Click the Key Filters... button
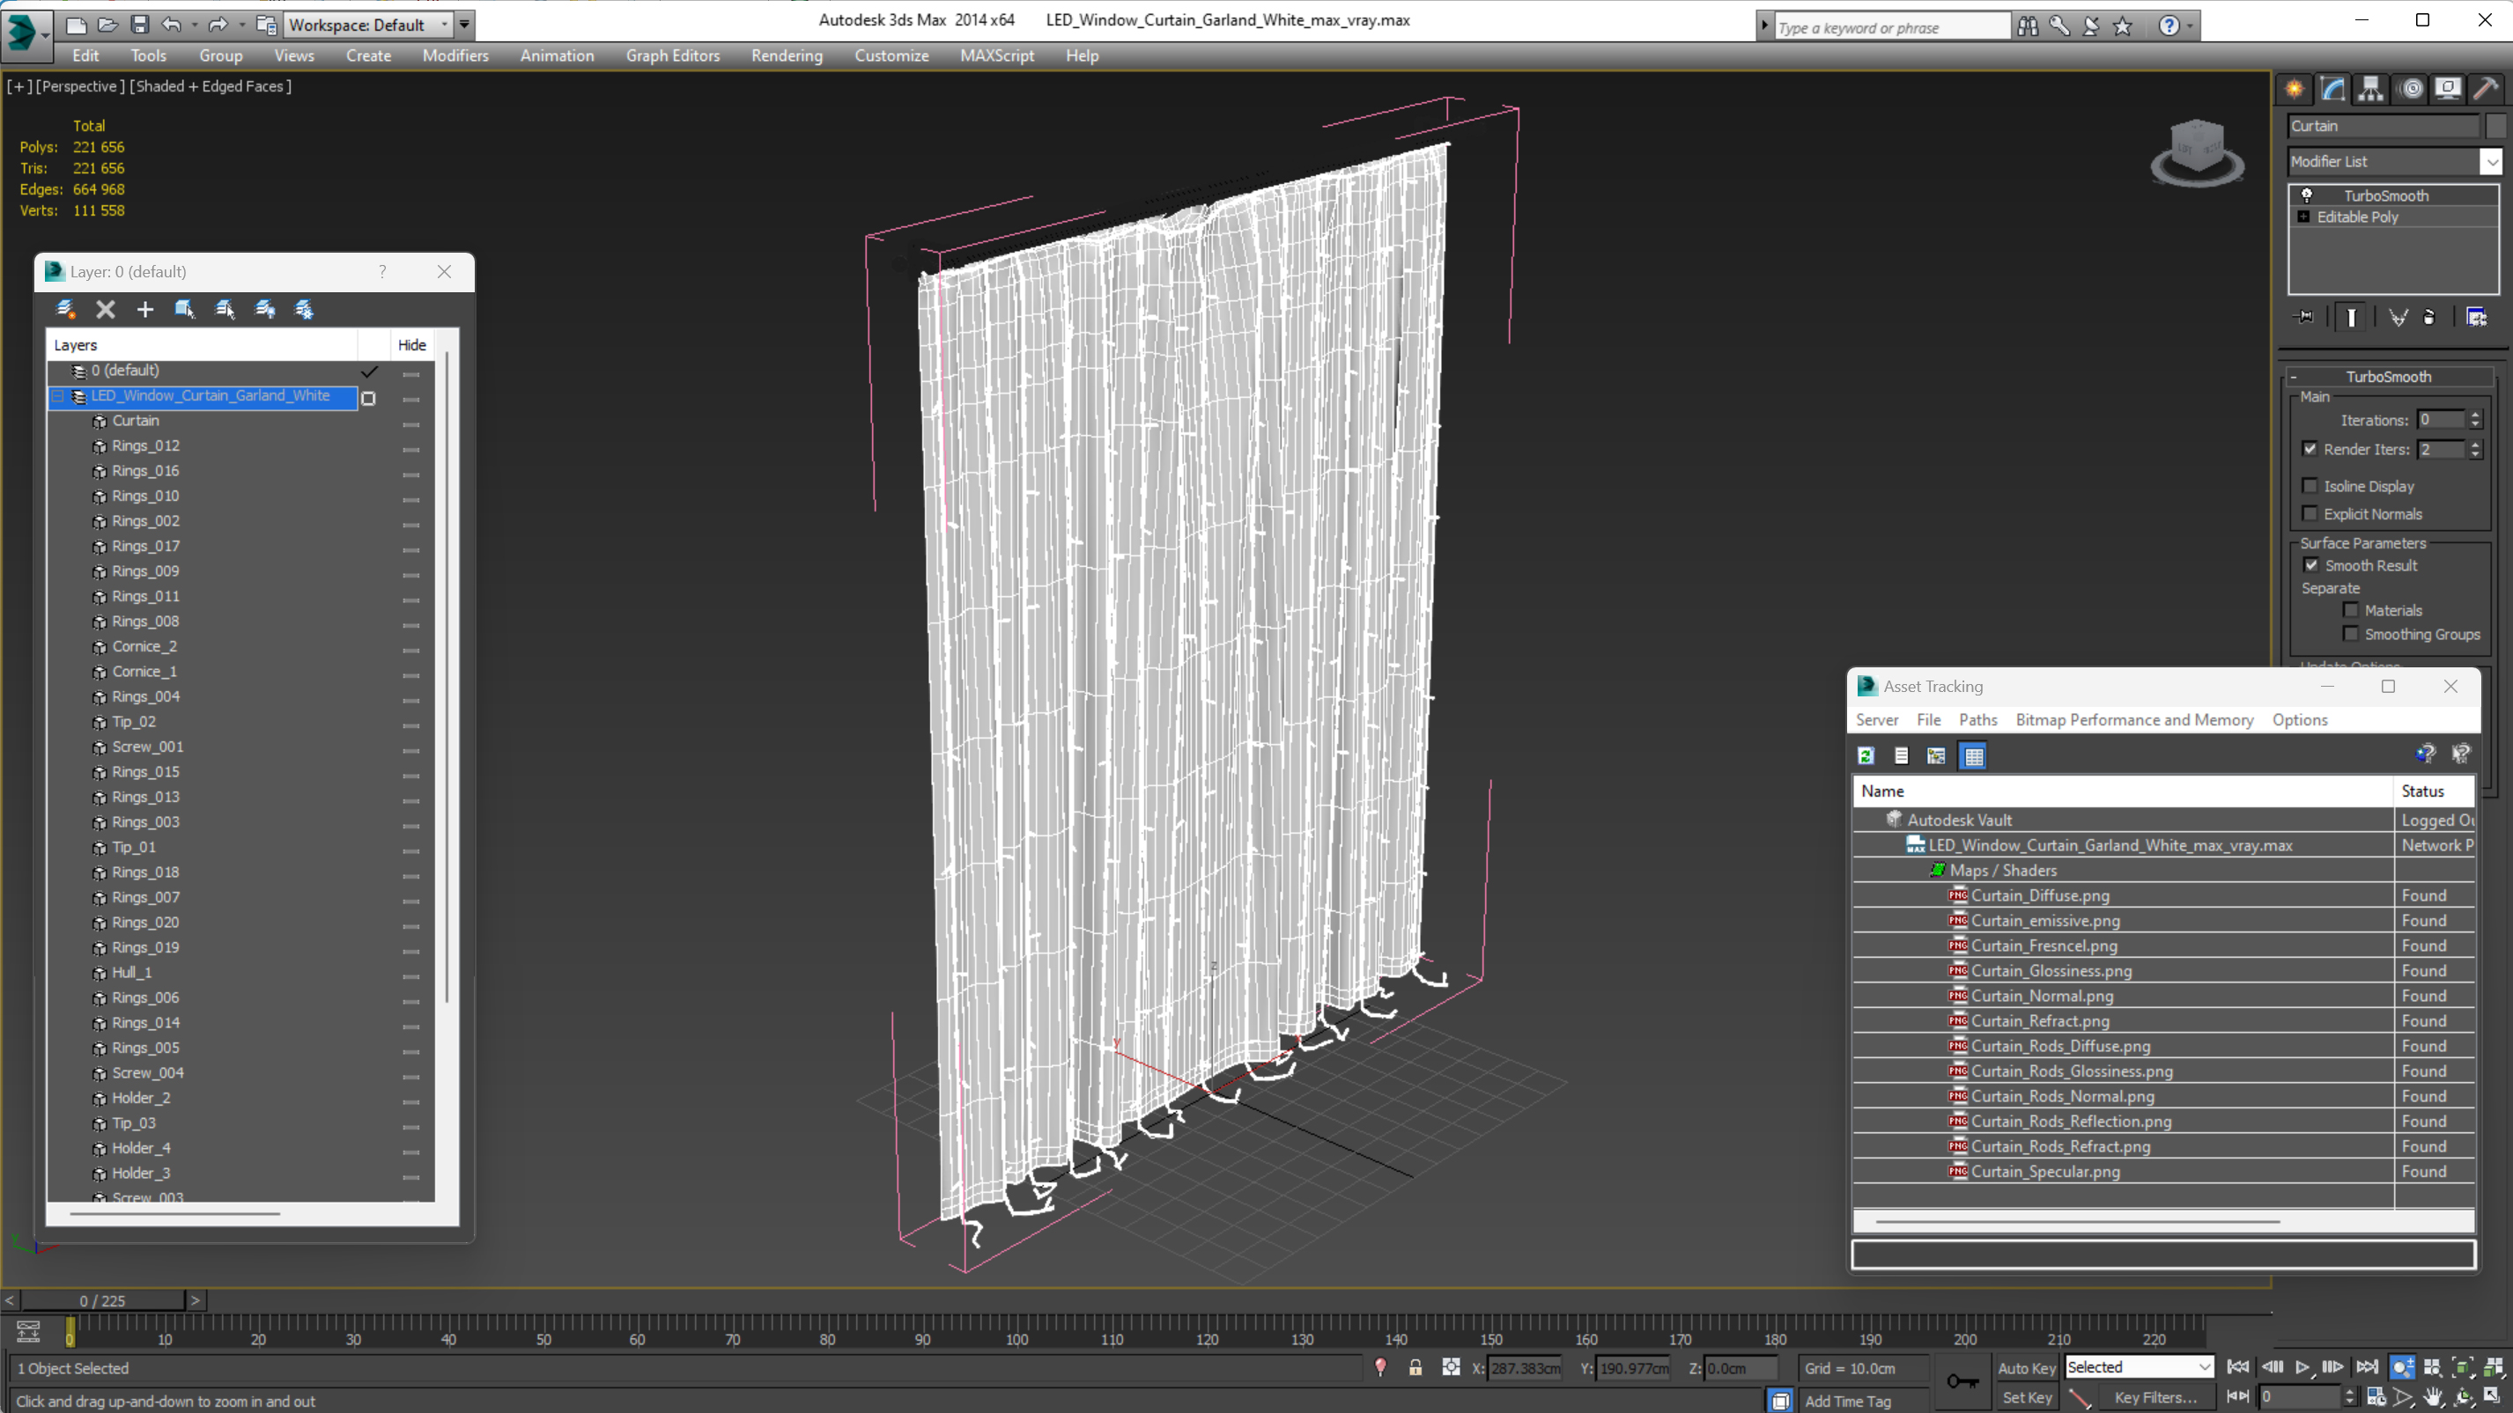Viewport: 2513px width, 1413px height. (x=2155, y=1397)
